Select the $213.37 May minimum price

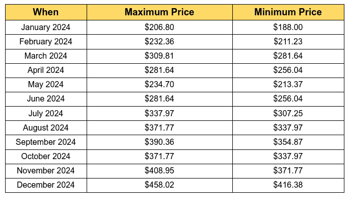(x=288, y=85)
